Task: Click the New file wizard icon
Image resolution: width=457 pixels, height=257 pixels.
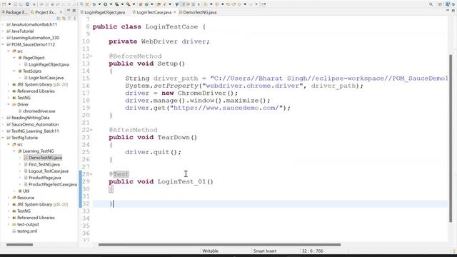Action: (4, 4)
